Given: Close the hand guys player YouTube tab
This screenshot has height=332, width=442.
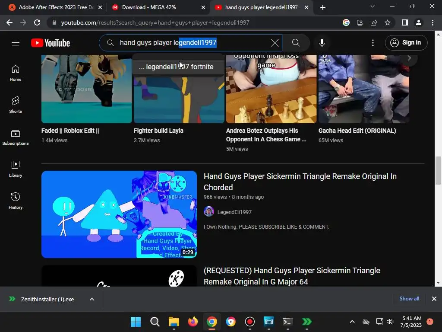Looking at the screenshot, I should point(306,8).
